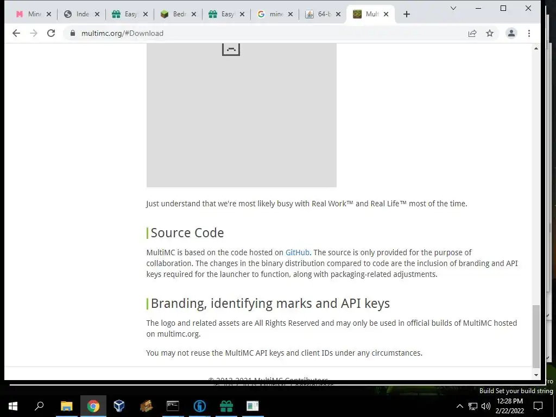The image size is (556, 417).
Task: Open a new tab with plus button
Action: [407, 14]
